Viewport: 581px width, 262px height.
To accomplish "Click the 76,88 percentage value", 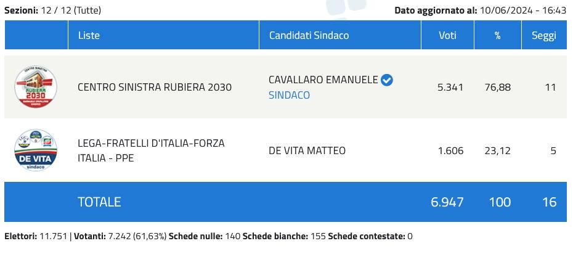I will click(497, 87).
